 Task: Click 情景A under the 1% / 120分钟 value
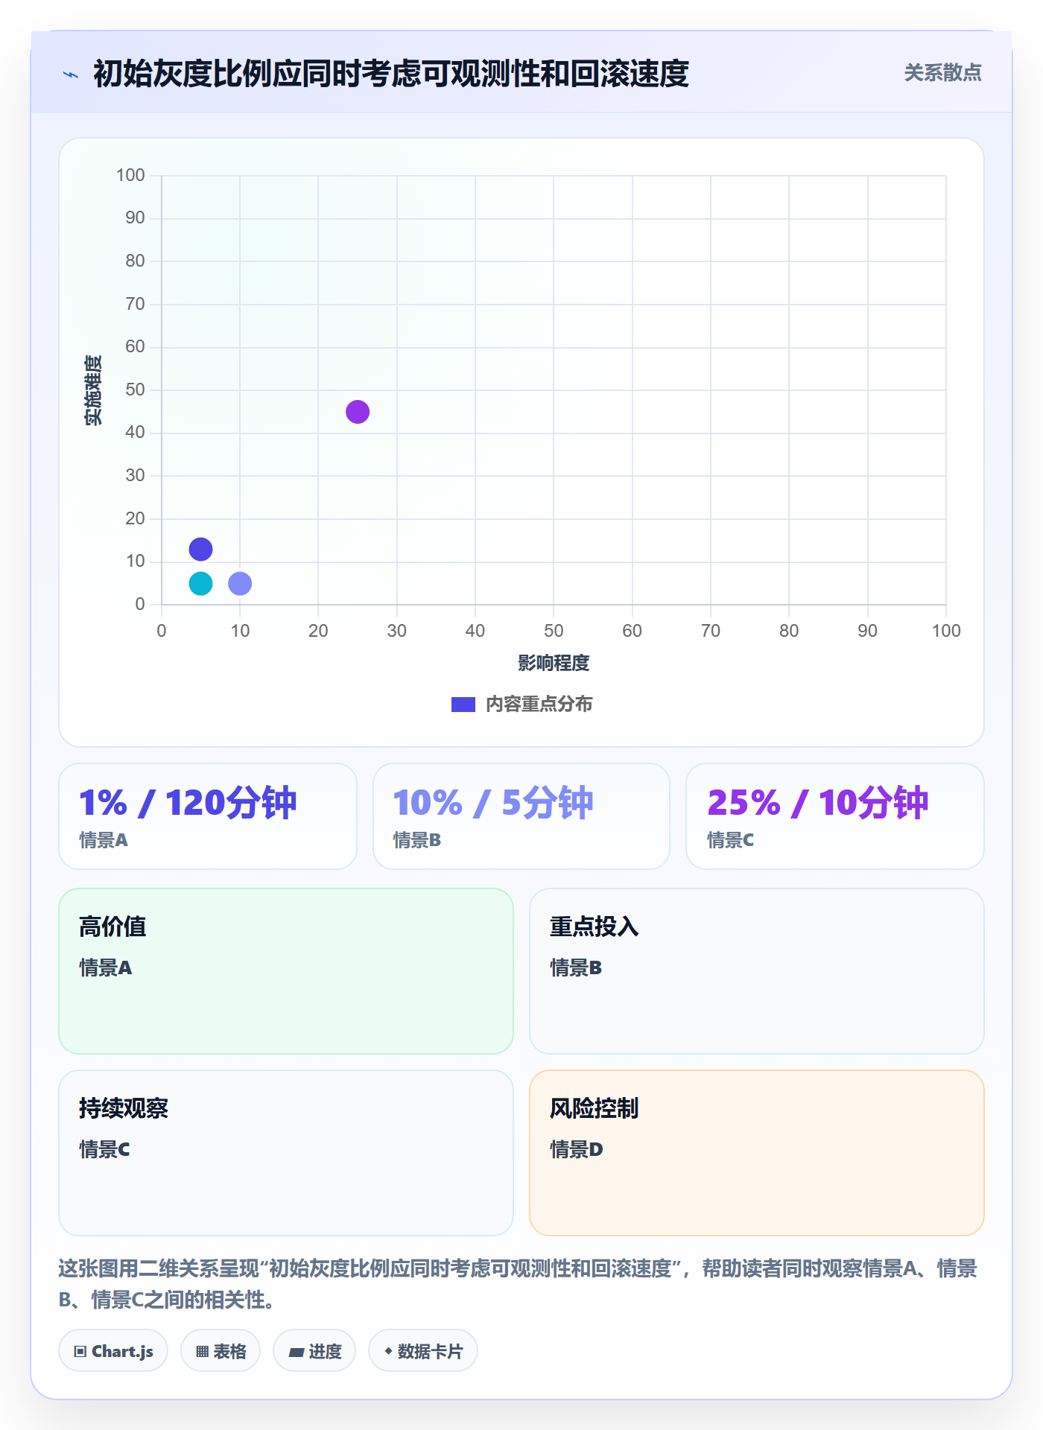[104, 840]
